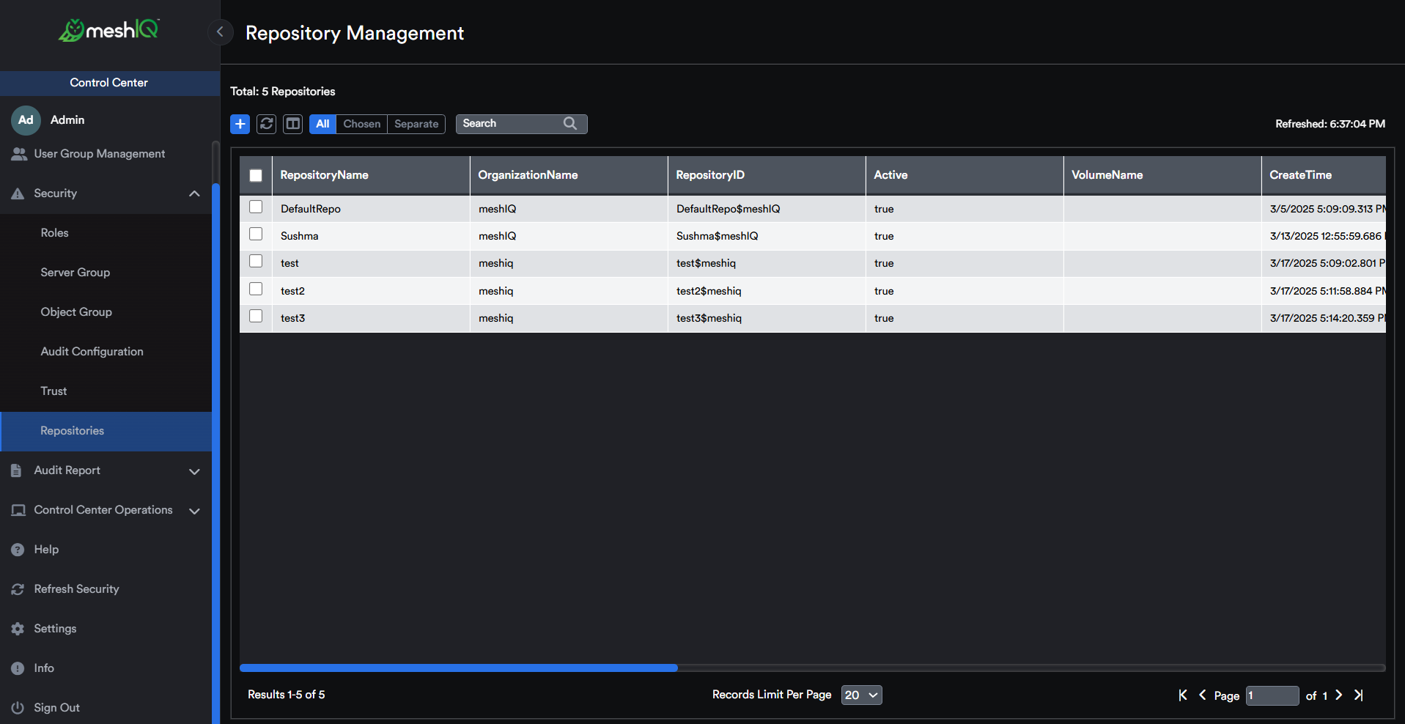Open the Roles menu item
The width and height of the screenshot is (1405, 724).
click(106, 233)
